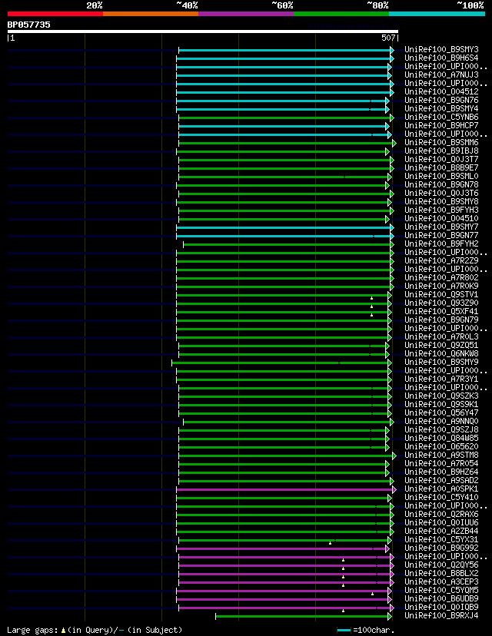This screenshot has height=636, width=492.
Task: Select the UniRef100_B8B9E7 label
Action: point(441,168)
